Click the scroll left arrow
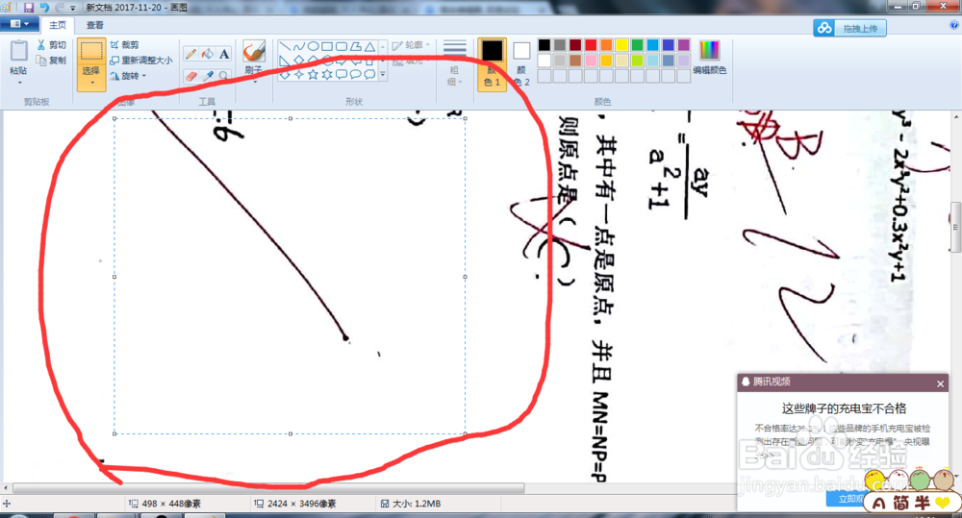 tap(6, 488)
